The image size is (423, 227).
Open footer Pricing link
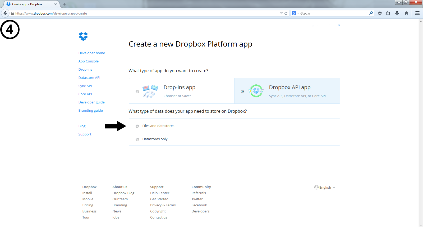(88, 205)
